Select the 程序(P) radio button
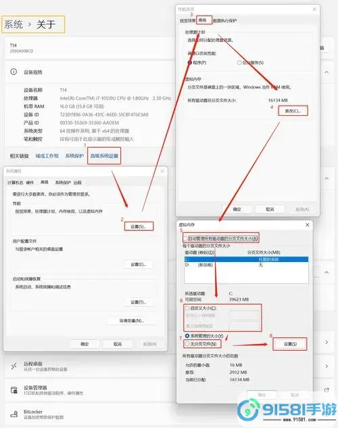Image resolution: width=338 pixels, height=428 pixels. 190,62
